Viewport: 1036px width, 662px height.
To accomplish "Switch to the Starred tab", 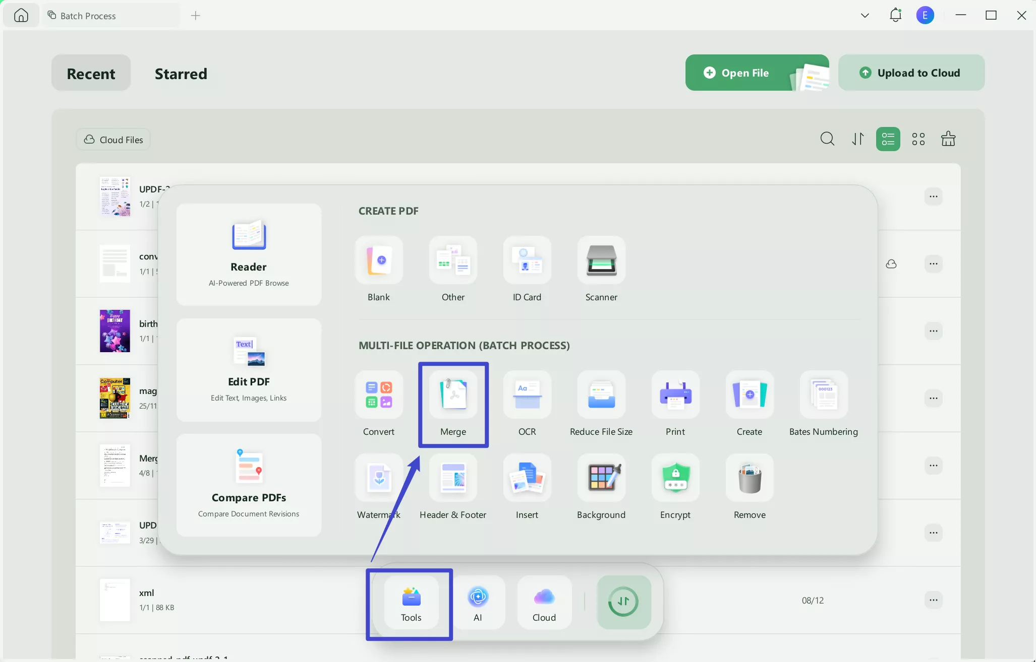I will pyautogui.click(x=181, y=73).
